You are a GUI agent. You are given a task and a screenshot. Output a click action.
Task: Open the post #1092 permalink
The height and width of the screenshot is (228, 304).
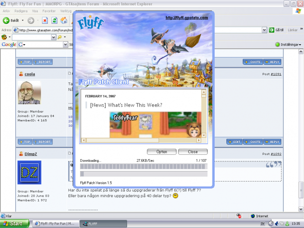pos(276,154)
